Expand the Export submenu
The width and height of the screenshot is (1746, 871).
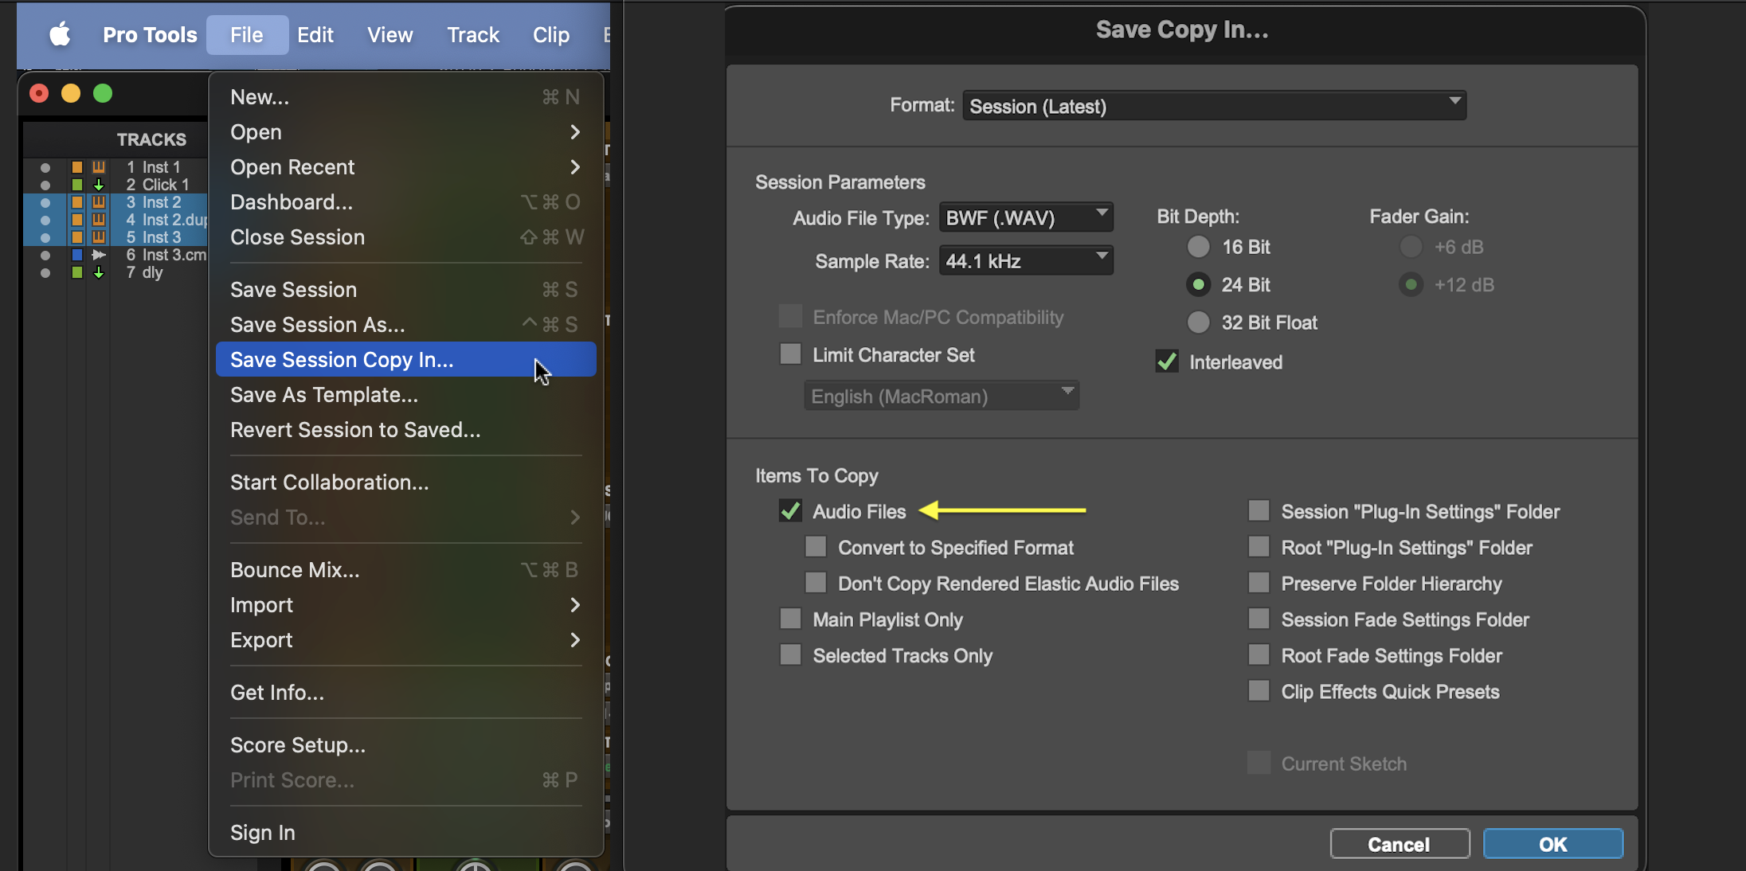point(406,640)
